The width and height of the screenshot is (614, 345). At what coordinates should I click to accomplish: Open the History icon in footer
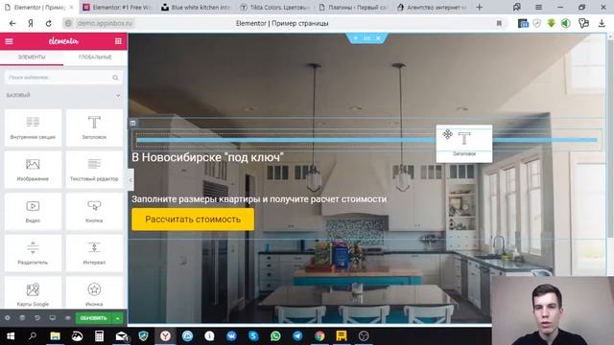click(x=37, y=318)
